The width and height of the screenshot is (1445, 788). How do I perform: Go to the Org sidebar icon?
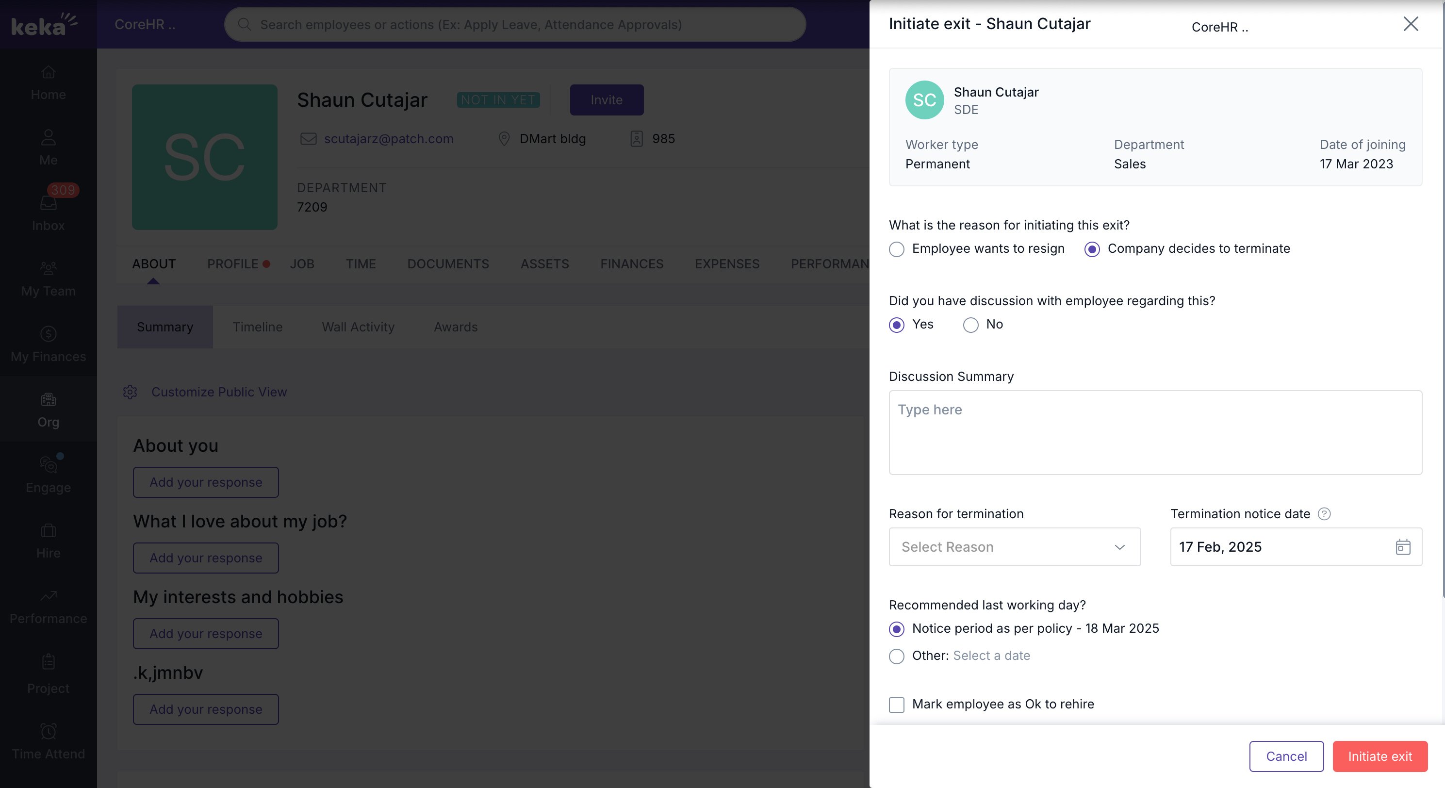click(48, 400)
